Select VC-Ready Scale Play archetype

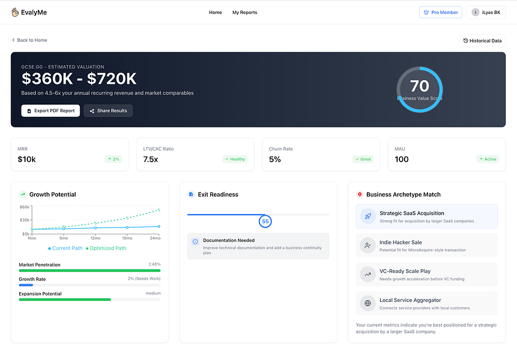coord(427,275)
